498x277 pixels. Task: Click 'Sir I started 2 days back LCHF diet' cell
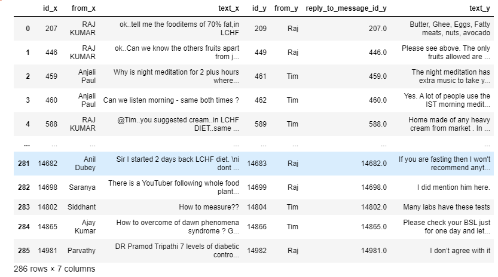[178, 164]
